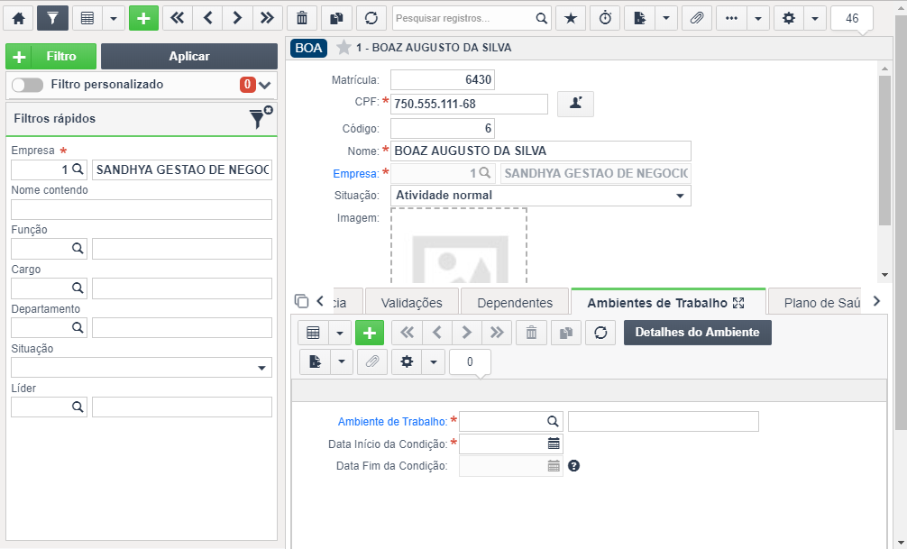Open export dropdown arrow in sub-panel
907x549 pixels.
point(342,361)
